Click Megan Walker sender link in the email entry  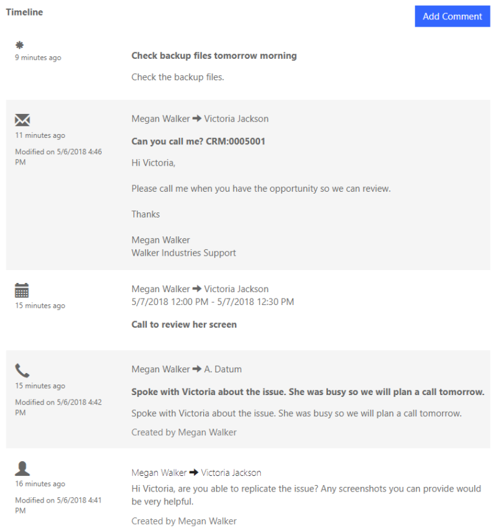160,119
